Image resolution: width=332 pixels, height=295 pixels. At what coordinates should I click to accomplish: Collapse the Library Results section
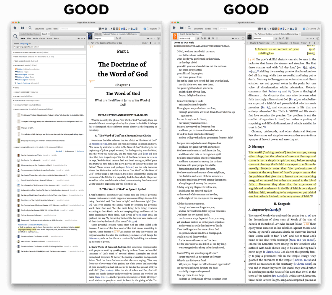tap(13, 147)
